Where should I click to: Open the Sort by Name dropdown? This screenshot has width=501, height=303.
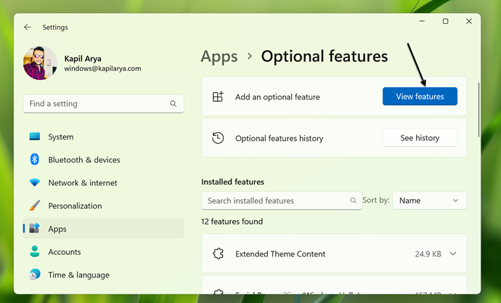pyautogui.click(x=429, y=201)
